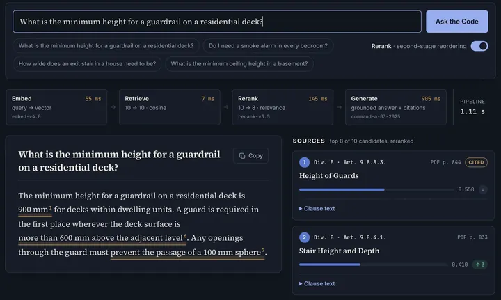
Task: Expand Clause text under Height of Guards
Action: (317, 208)
